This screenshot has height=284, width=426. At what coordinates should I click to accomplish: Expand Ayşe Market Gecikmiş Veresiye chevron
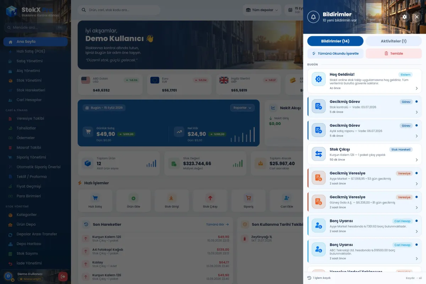[416, 184]
